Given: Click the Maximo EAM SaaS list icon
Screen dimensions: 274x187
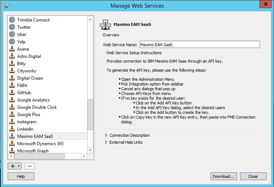Looking at the screenshot, I should tap(12, 136).
